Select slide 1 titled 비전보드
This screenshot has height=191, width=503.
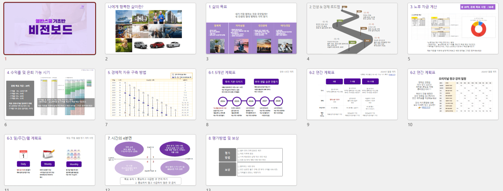[x=50, y=29]
